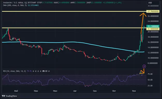Select the upper yellow horizontal line
162x99 pixels.
tap(74, 11)
